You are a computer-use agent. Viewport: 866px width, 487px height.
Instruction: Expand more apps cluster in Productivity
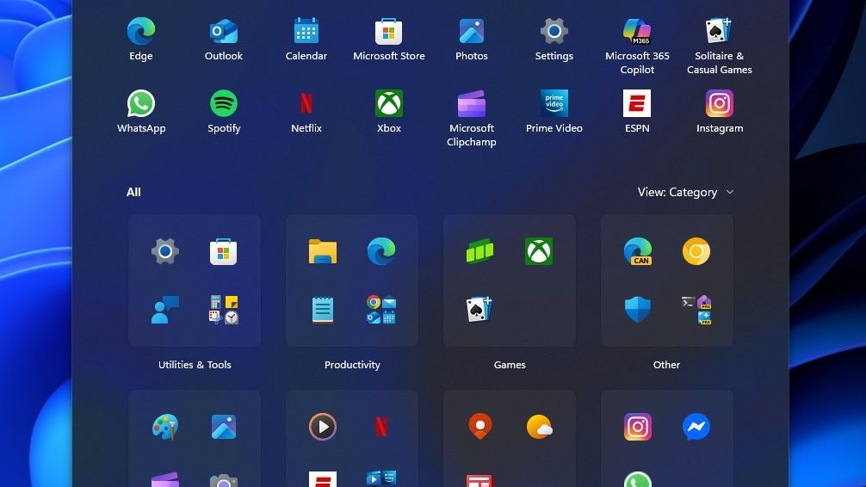click(381, 310)
